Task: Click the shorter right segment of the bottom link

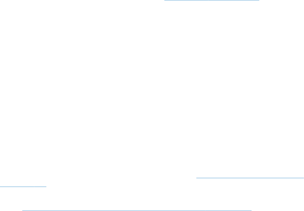Action: (x=228, y=211)
